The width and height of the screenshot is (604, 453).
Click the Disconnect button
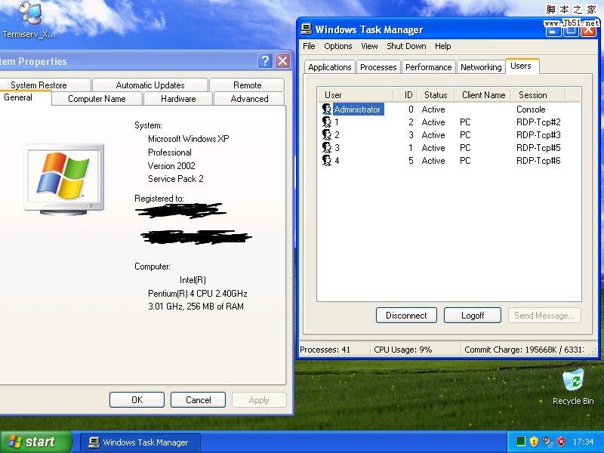click(406, 316)
